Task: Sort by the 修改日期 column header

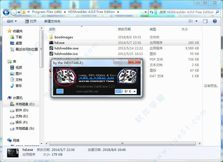Action: 124,29
